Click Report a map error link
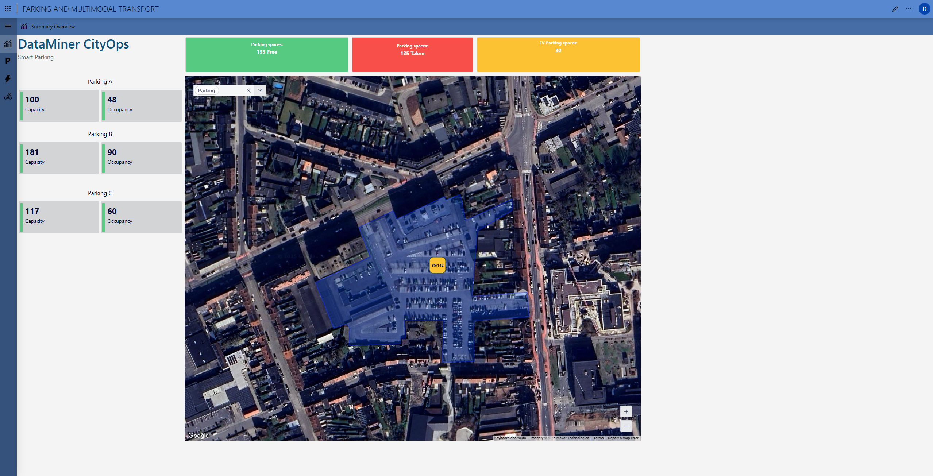Viewport: 933px width, 476px height. click(623, 438)
